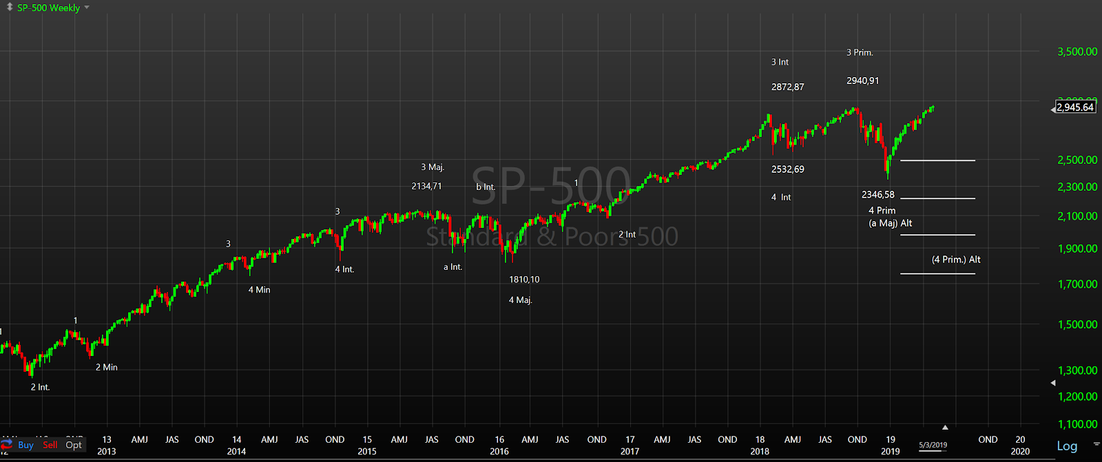
Task: Select the 'b Int.' annotation
Action: click(486, 187)
